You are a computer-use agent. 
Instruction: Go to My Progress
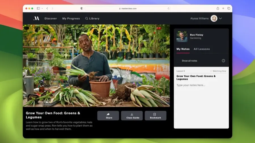click(x=71, y=18)
